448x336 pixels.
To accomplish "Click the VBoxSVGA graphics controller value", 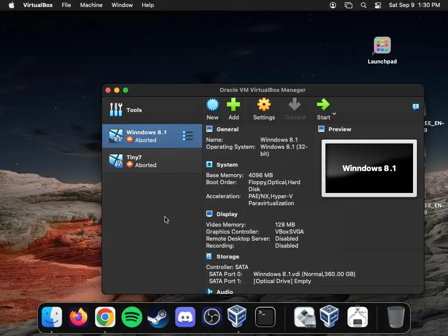I will 290,232.
